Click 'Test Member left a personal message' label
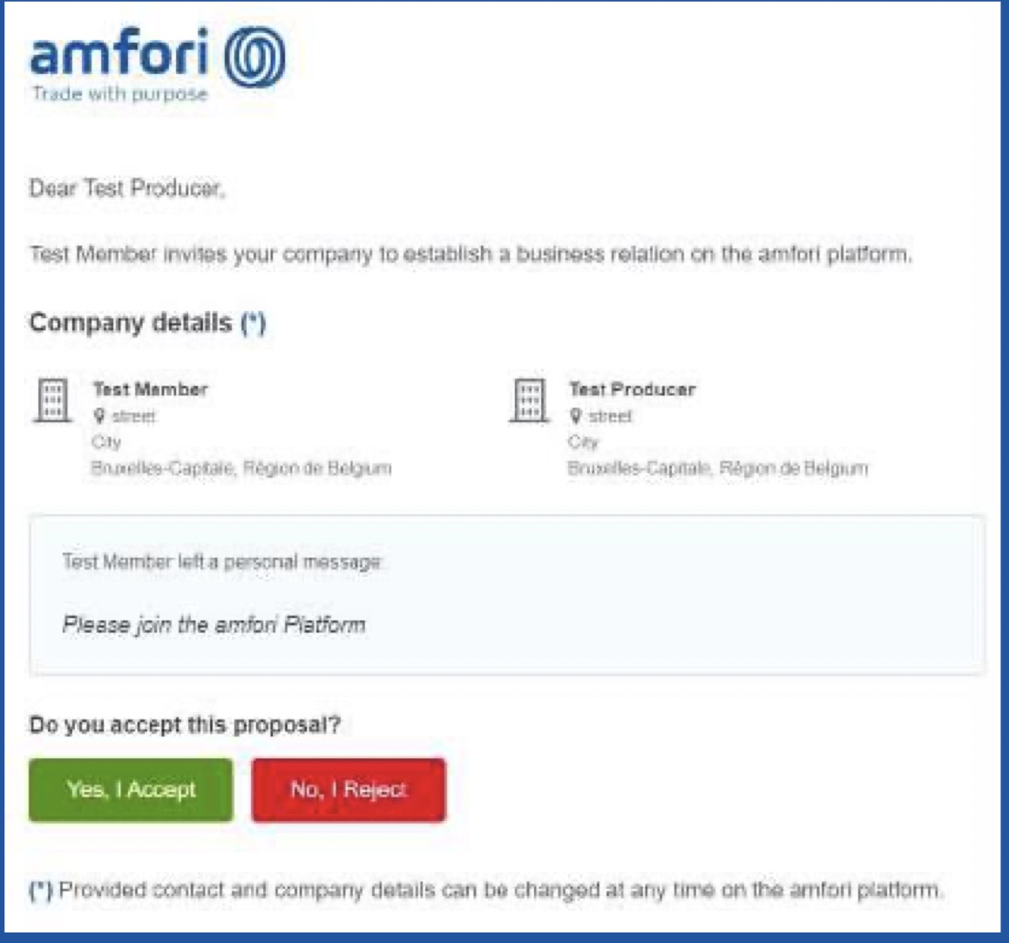1009x943 pixels. pos(221,562)
